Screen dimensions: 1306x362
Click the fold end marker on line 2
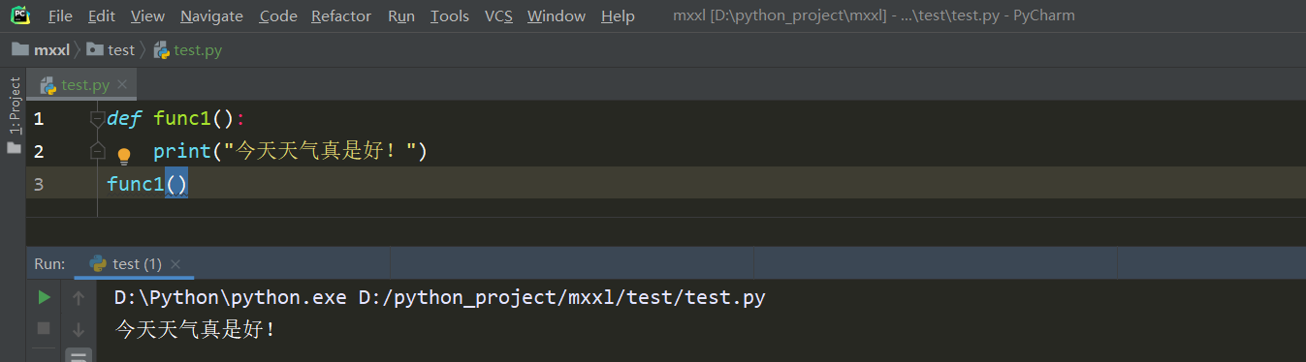[97, 151]
